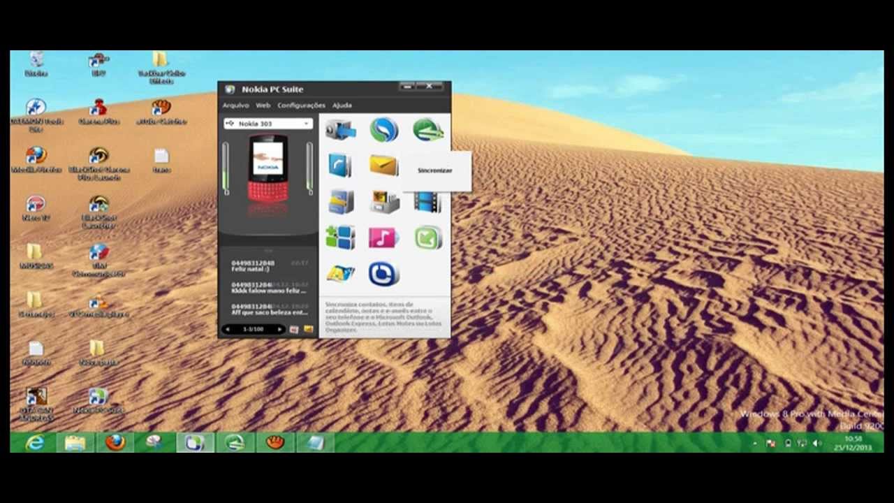The image size is (894, 503).
Task: Switch to Firefox on the taskbar
Action: [x=115, y=442]
